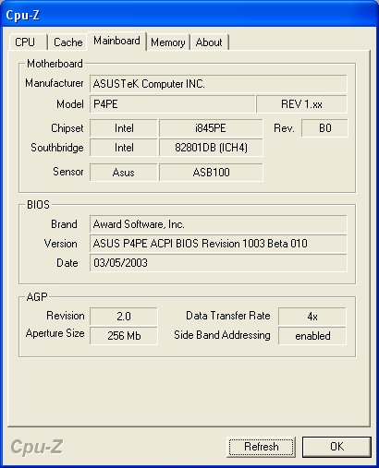Click the BIOS Version field

tap(218, 244)
